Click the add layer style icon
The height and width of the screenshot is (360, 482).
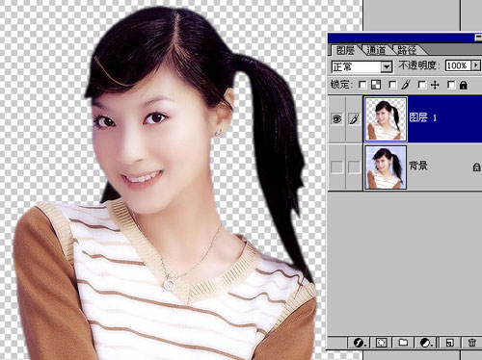pyautogui.click(x=359, y=343)
